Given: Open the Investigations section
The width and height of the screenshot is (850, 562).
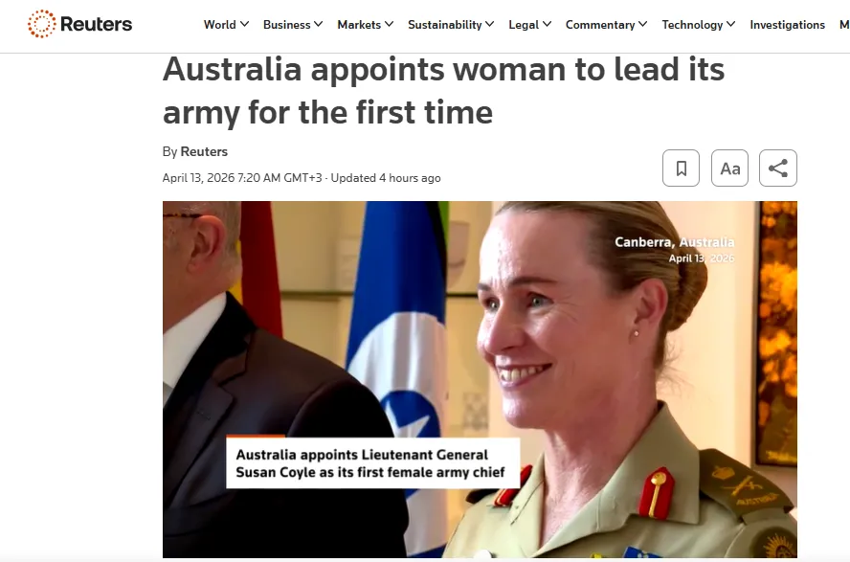Looking at the screenshot, I should (x=787, y=25).
